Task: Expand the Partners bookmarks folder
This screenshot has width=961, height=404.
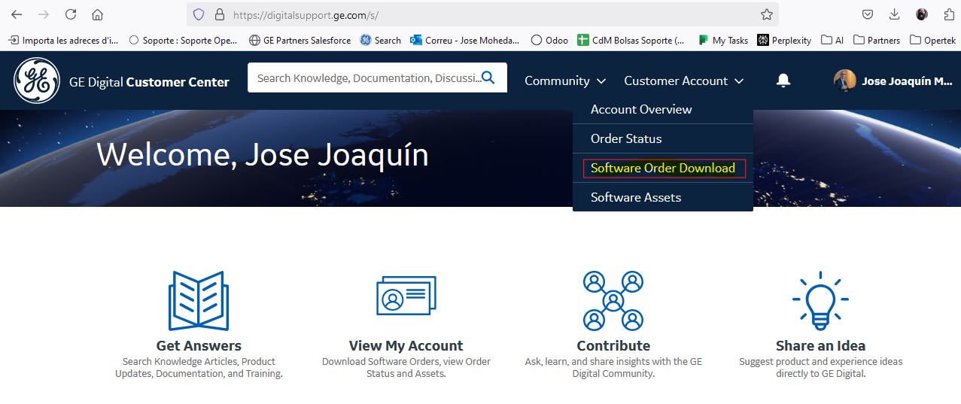Action: point(877,40)
